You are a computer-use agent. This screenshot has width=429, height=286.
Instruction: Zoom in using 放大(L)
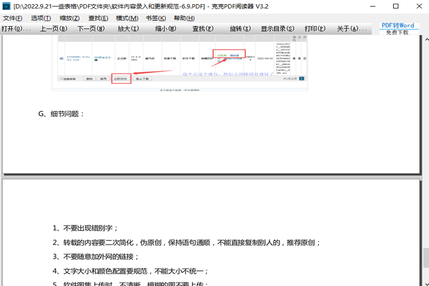(x=128, y=28)
